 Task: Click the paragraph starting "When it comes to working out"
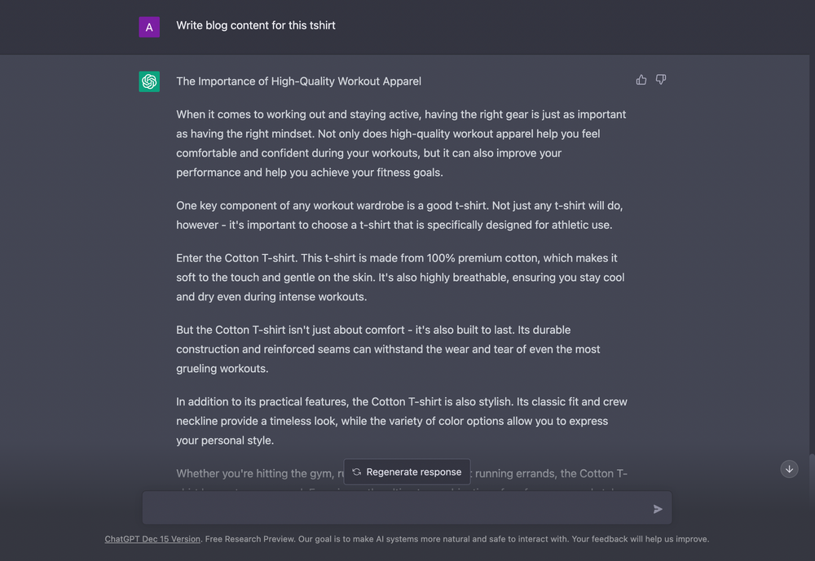pos(401,143)
